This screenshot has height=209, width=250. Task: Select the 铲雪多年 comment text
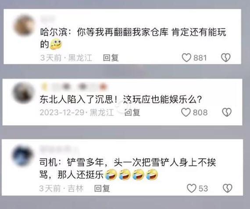tap(128, 169)
